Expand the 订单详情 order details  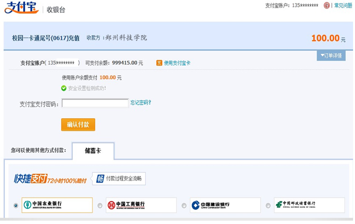coord(331,56)
